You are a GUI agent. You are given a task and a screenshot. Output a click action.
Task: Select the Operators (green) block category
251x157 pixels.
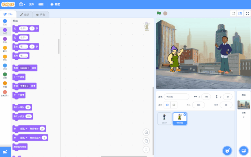coord(5,75)
